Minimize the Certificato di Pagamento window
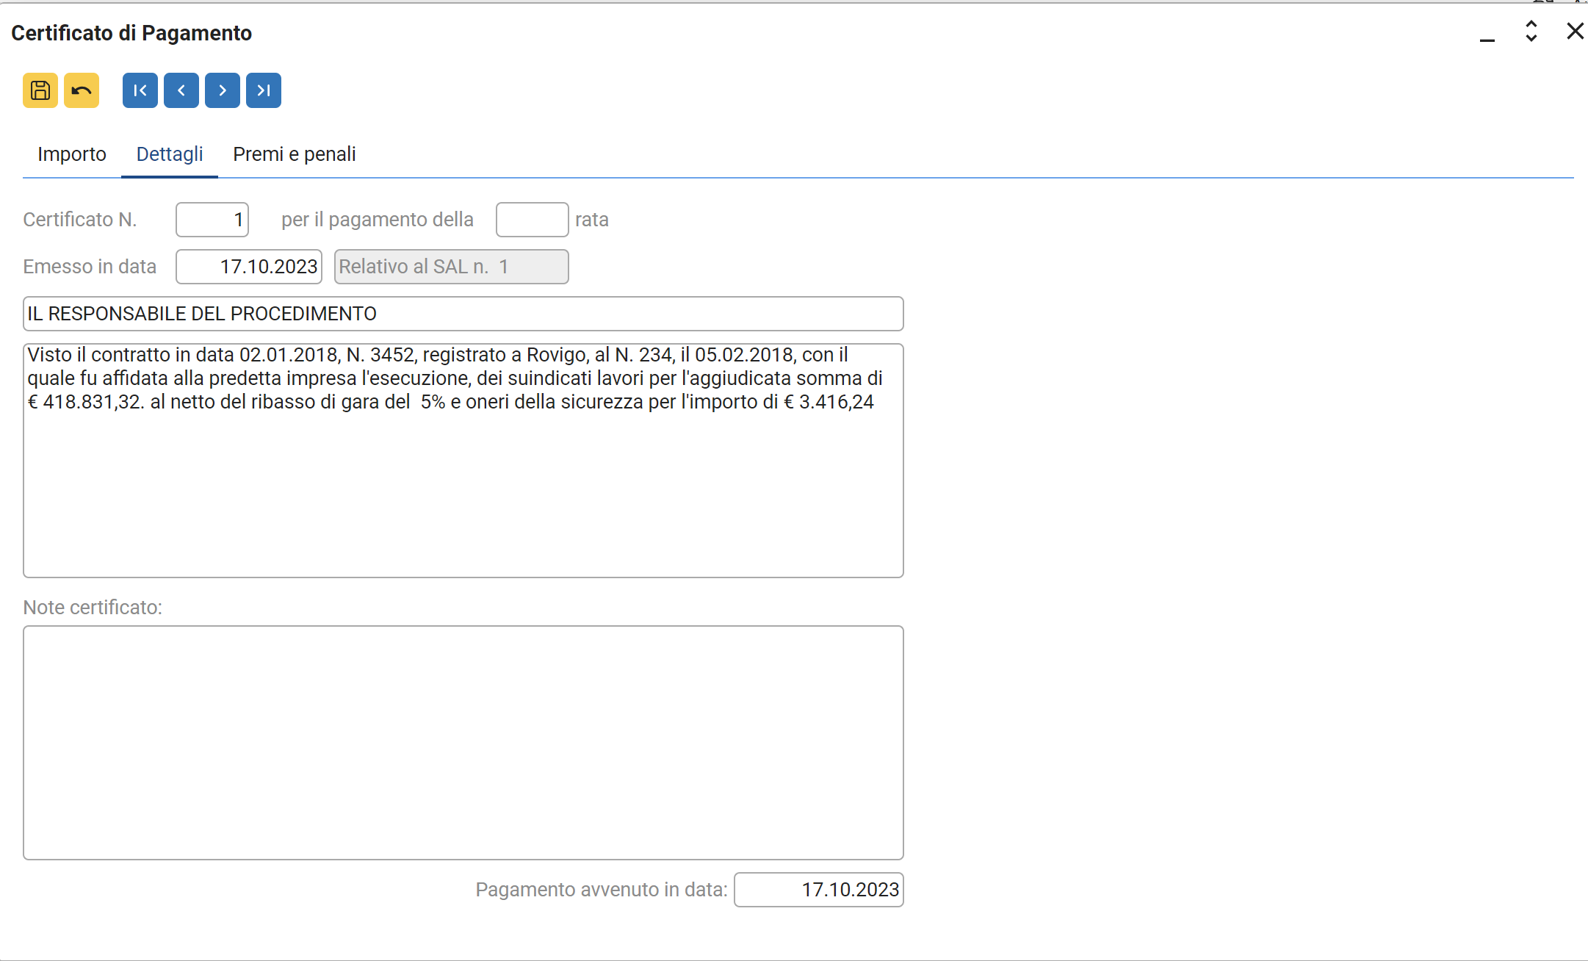Viewport: 1588px width, 961px height. point(1487,33)
